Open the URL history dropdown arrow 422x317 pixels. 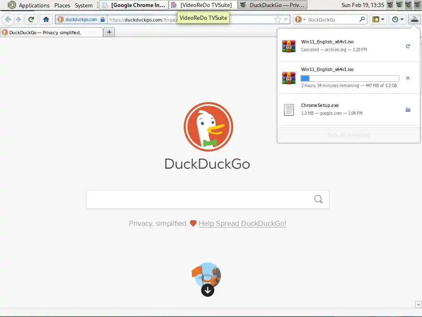pos(286,19)
